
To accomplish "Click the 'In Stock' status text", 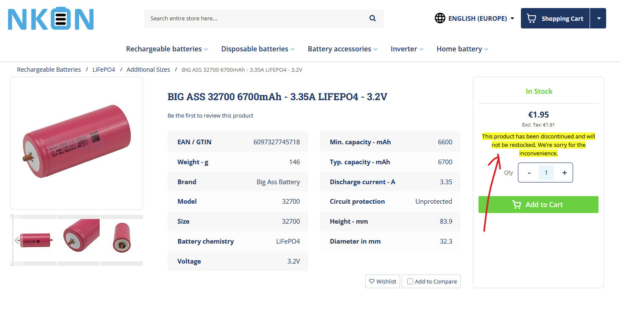I will pyautogui.click(x=539, y=91).
